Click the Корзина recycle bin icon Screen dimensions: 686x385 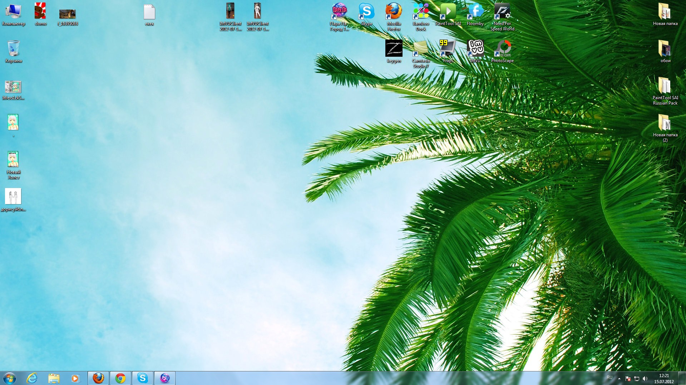(14, 52)
